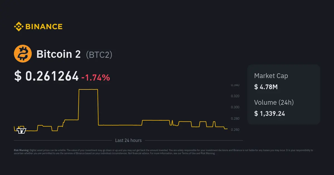This screenshot has height=175, width=334.
Task: Click the BINANCE wordmark text
Action: tap(44, 27)
